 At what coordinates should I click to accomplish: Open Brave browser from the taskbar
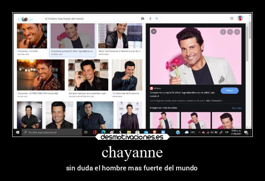click(x=155, y=132)
